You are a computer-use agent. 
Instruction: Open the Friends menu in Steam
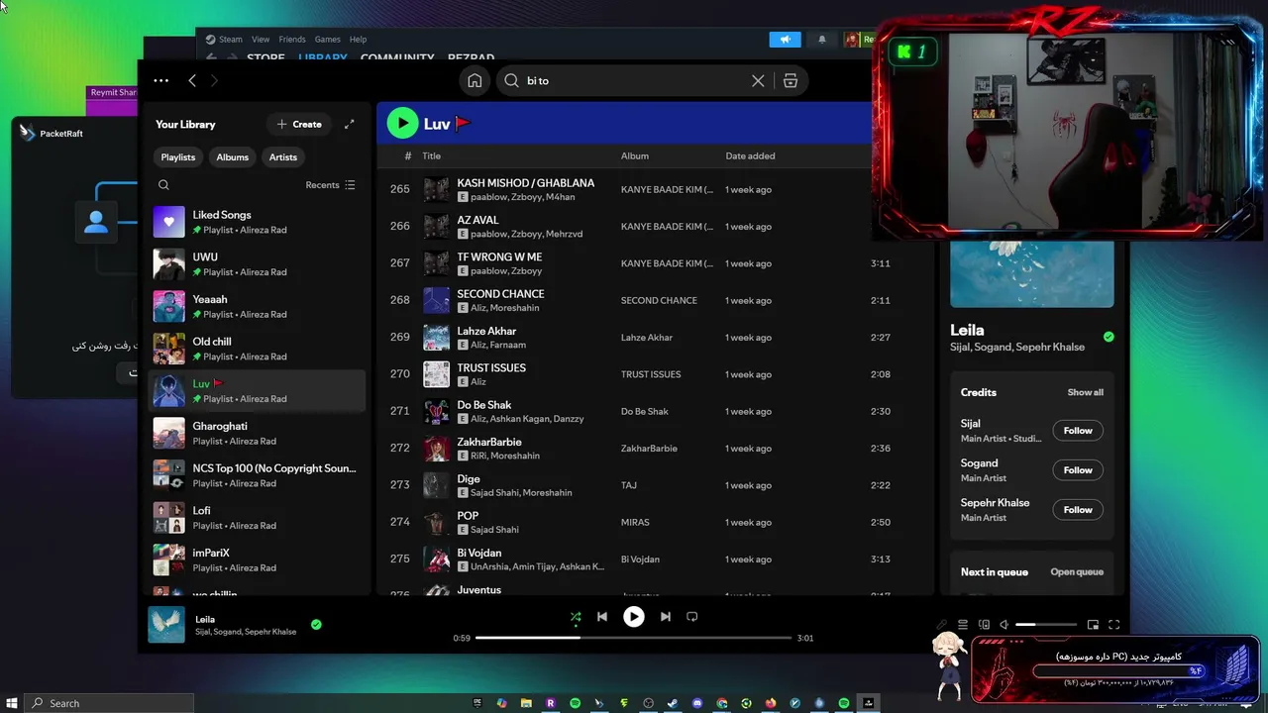(x=291, y=40)
